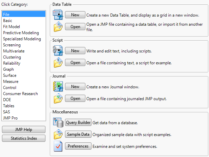Open the Statistics Index
The image size is (209, 157).
23,138
